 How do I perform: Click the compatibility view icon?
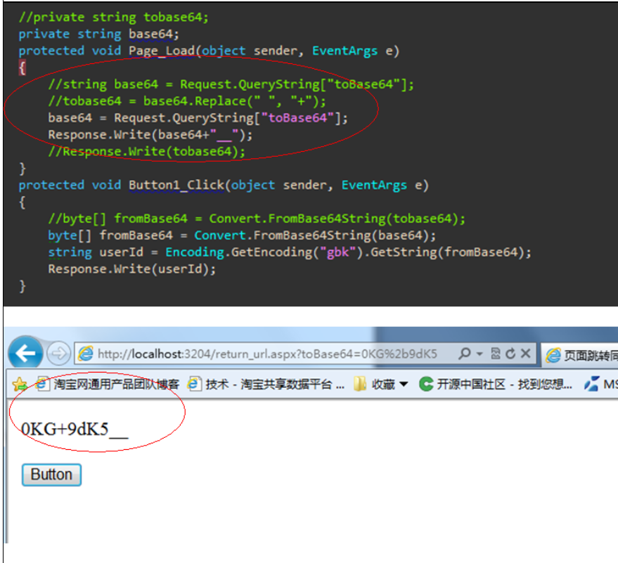(x=496, y=354)
